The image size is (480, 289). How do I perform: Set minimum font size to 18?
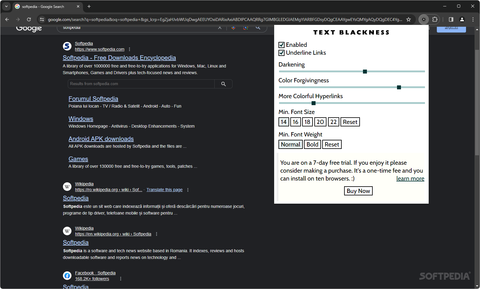point(307,122)
